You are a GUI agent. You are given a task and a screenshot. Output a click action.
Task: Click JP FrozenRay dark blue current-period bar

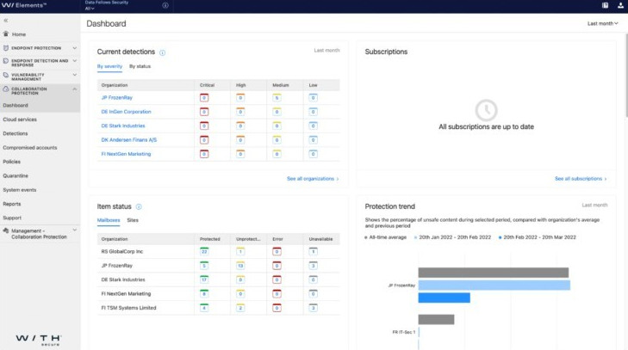[x=445, y=298]
